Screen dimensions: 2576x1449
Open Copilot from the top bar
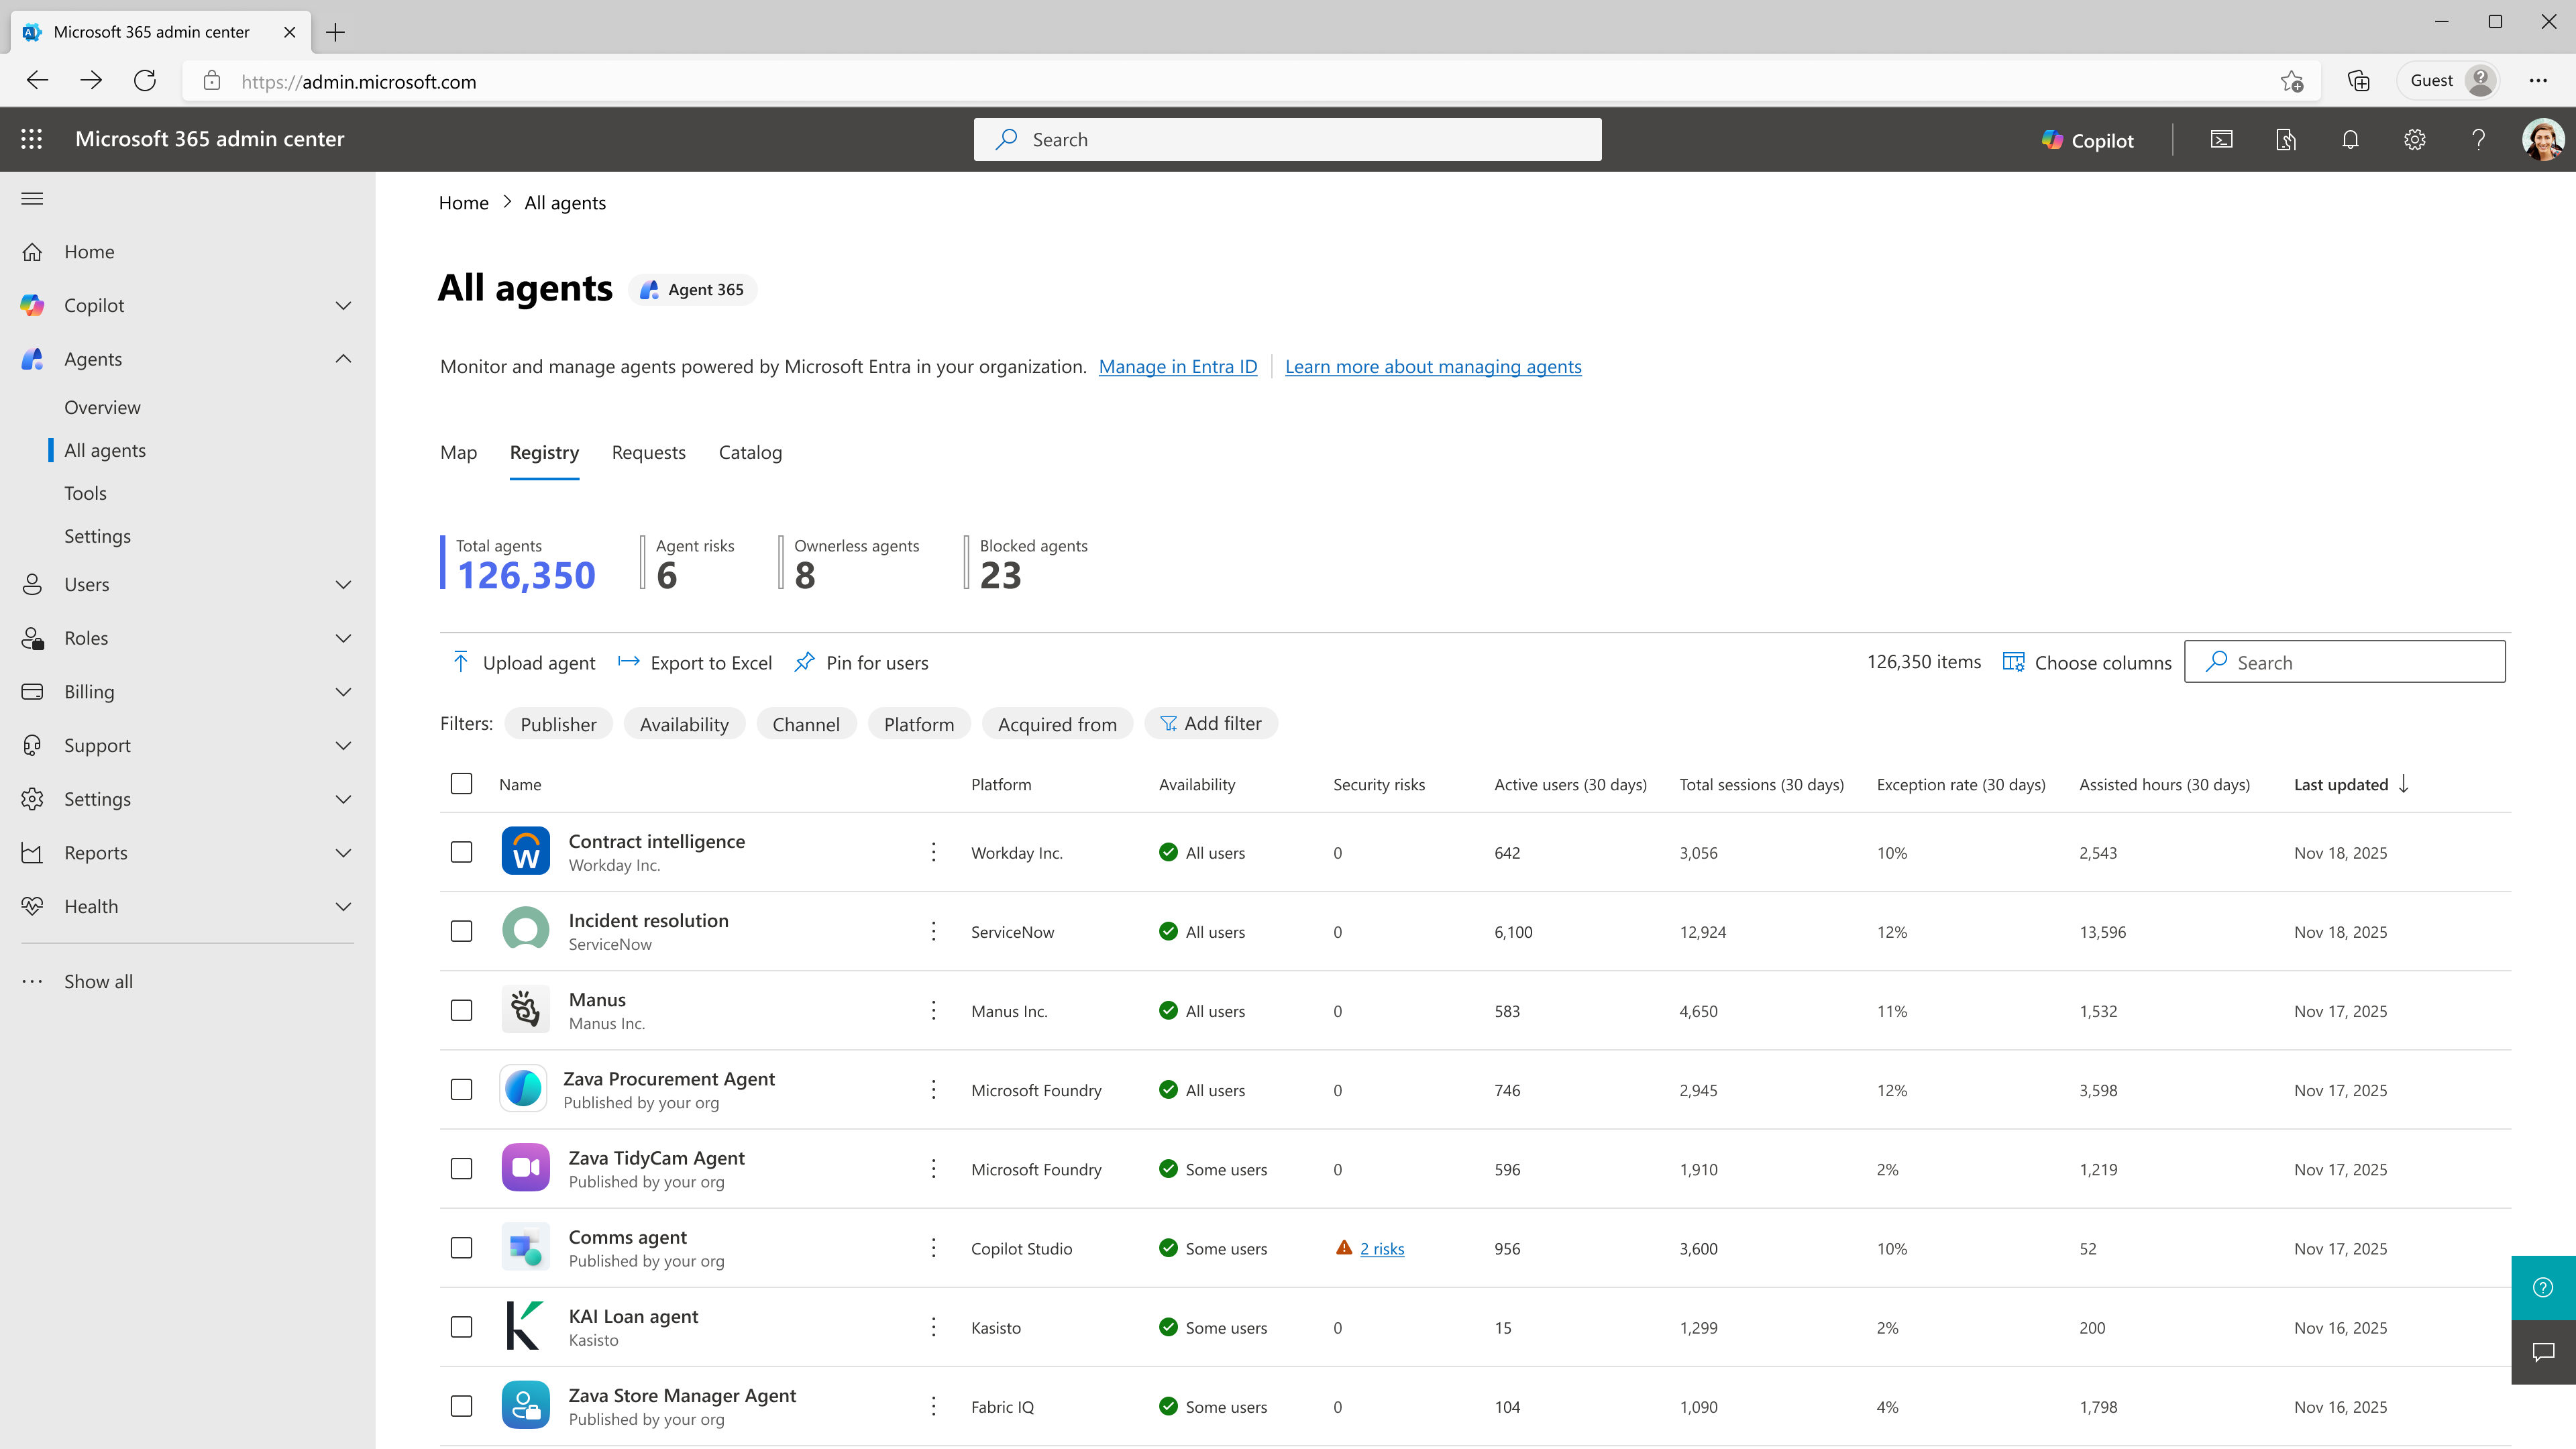[2088, 140]
